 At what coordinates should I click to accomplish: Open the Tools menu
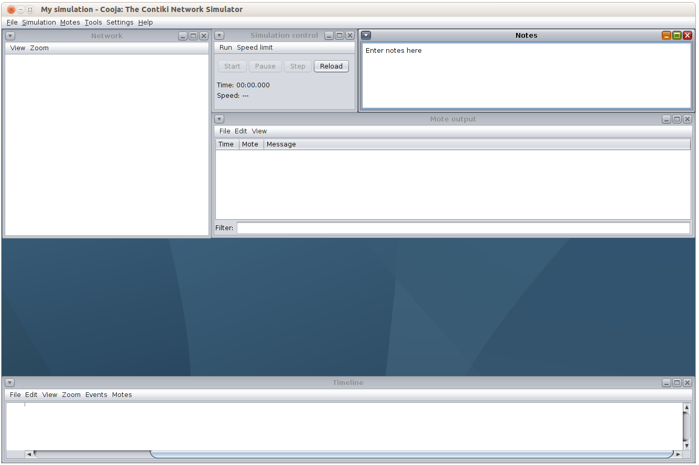93,22
